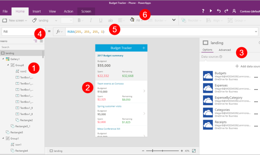Switch to the View tab
The image size is (260, 155).
52,11
